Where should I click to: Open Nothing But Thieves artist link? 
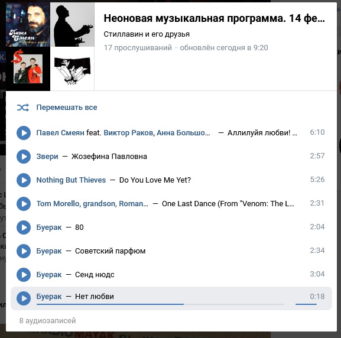(x=71, y=180)
